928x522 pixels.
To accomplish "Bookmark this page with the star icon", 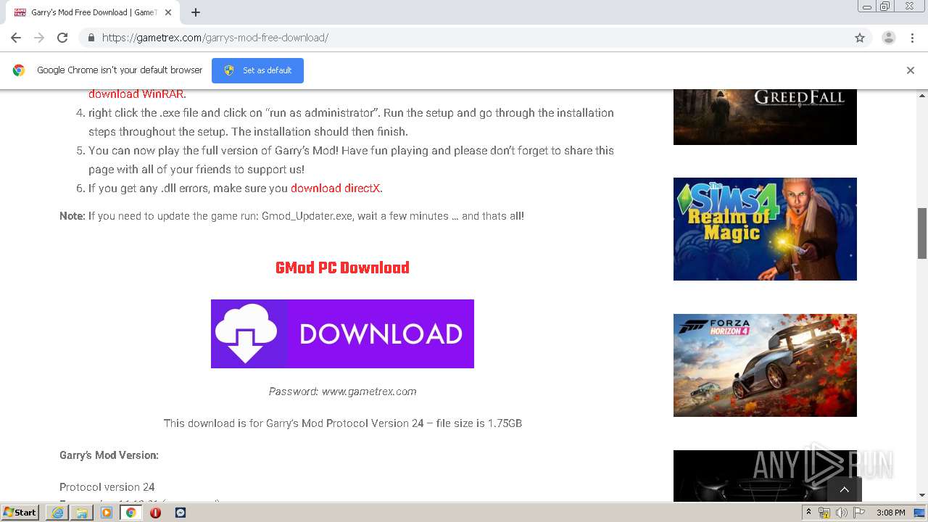I will point(860,38).
